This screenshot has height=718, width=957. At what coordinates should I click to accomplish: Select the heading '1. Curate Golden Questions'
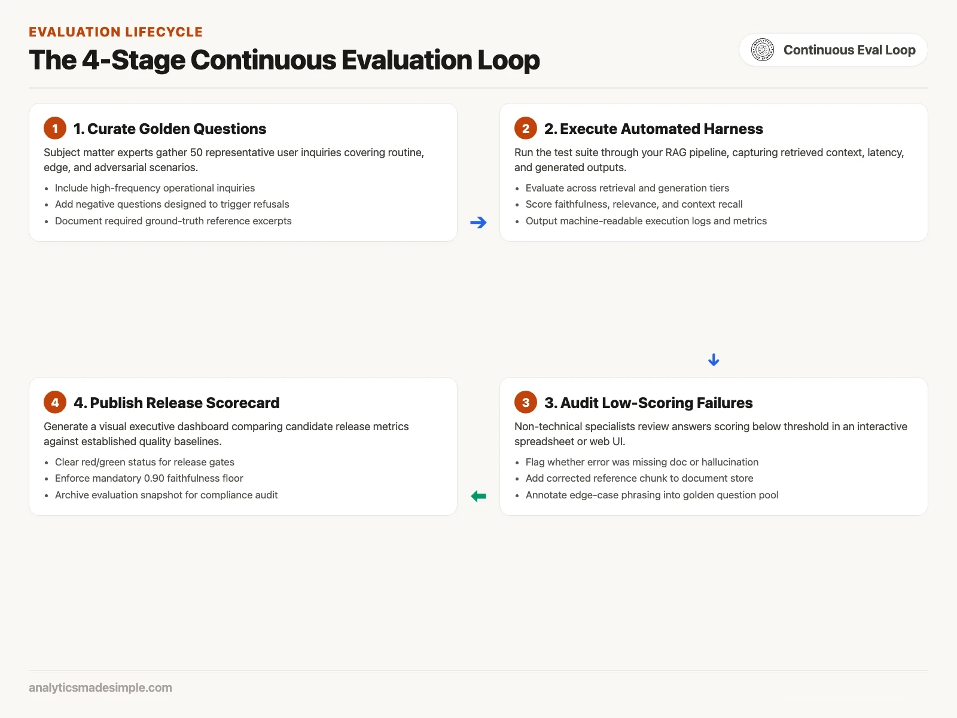(x=170, y=129)
